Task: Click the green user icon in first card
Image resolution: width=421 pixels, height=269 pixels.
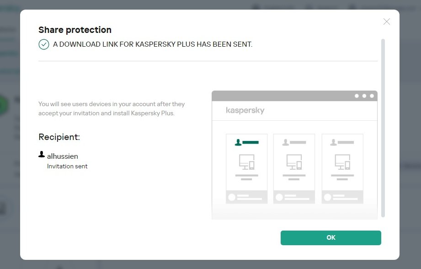Action: (x=238, y=142)
